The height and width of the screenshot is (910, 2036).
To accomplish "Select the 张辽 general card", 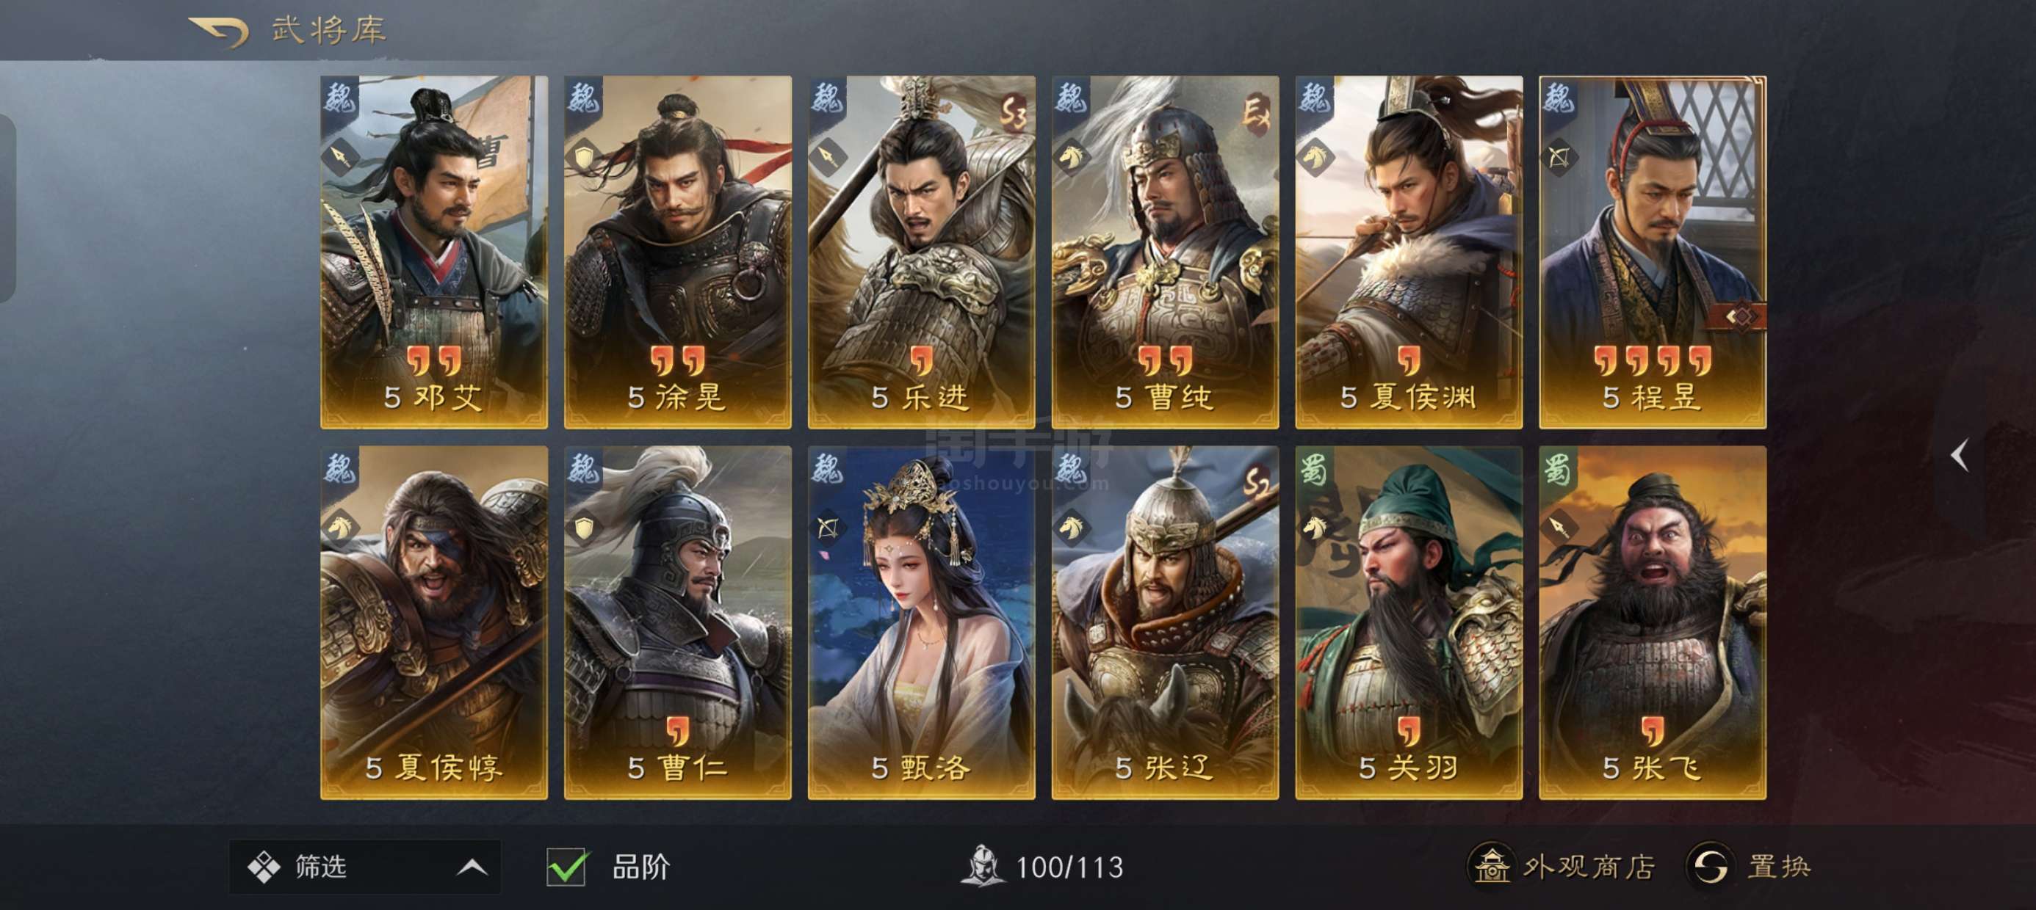I will coord(1165,622).
